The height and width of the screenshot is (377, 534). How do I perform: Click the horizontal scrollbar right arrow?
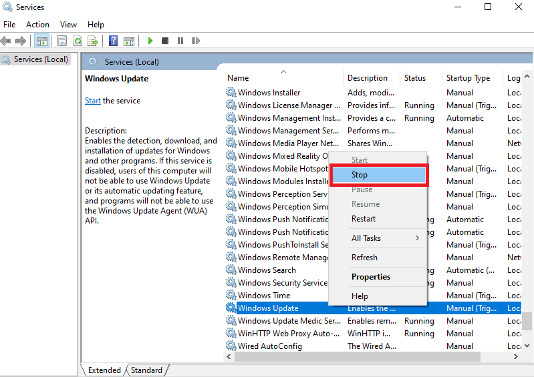(x=515, y=356)
